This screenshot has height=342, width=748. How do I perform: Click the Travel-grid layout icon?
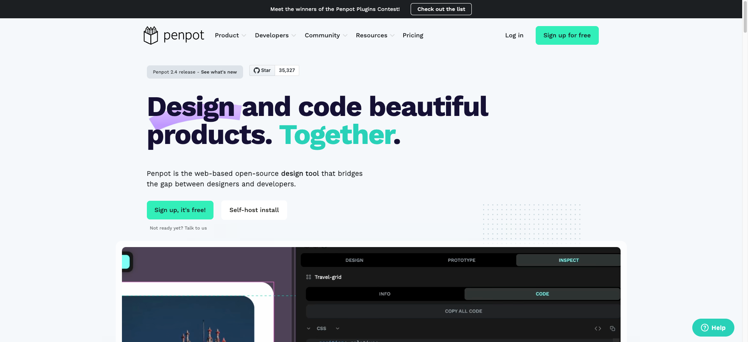[309, 277]
